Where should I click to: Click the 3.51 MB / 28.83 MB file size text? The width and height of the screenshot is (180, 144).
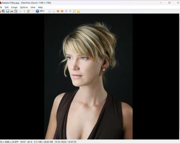[43, 142]
